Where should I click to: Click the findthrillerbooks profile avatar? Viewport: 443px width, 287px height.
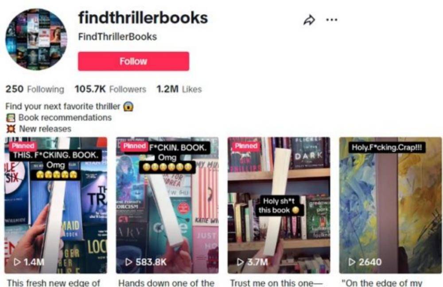(x=36, y=39)
